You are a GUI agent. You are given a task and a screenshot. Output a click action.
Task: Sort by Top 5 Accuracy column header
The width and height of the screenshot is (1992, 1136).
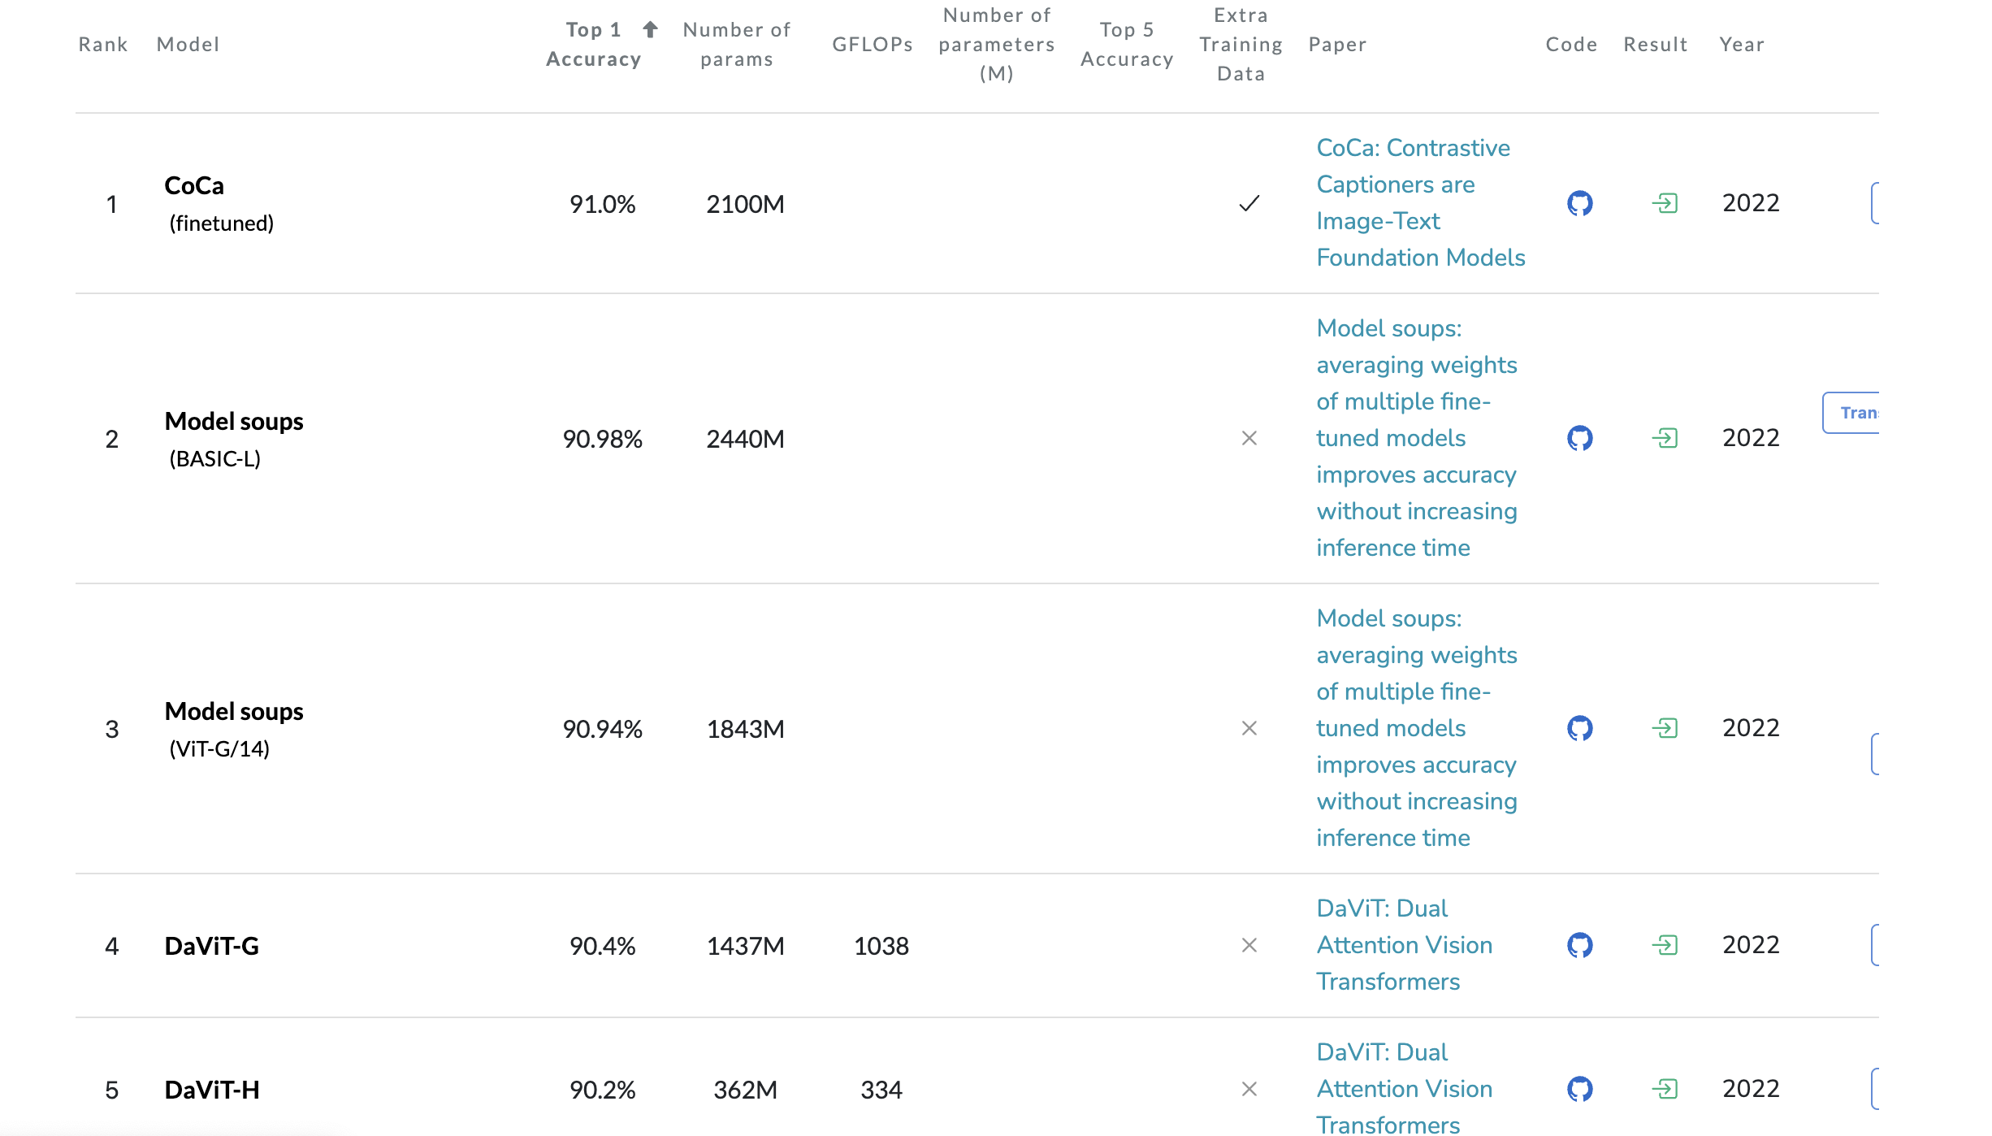1127,45
